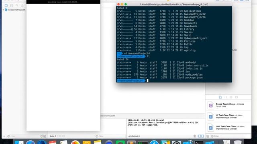The width and height of the screenshot is (257, 144).
Task: Click the terminal window title bar text
Action: pos(174,4)
